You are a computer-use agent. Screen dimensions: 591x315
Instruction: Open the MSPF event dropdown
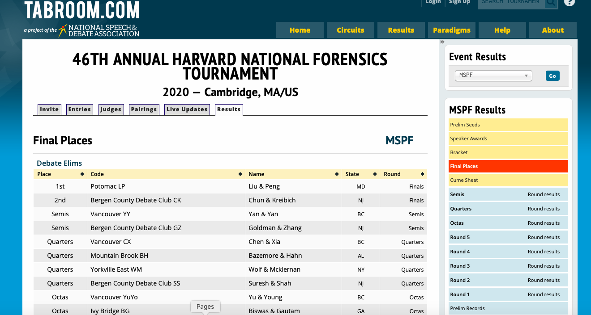493,76
